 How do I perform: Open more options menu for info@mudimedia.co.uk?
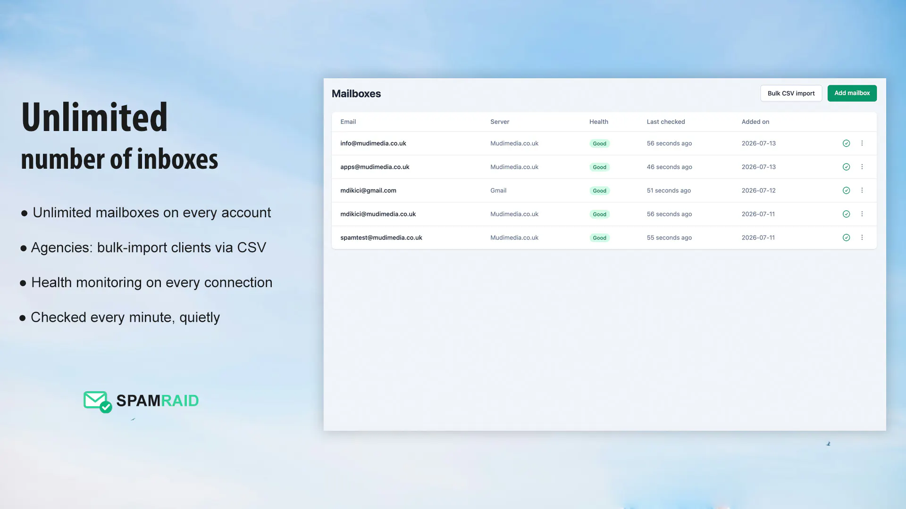[862, 143]
